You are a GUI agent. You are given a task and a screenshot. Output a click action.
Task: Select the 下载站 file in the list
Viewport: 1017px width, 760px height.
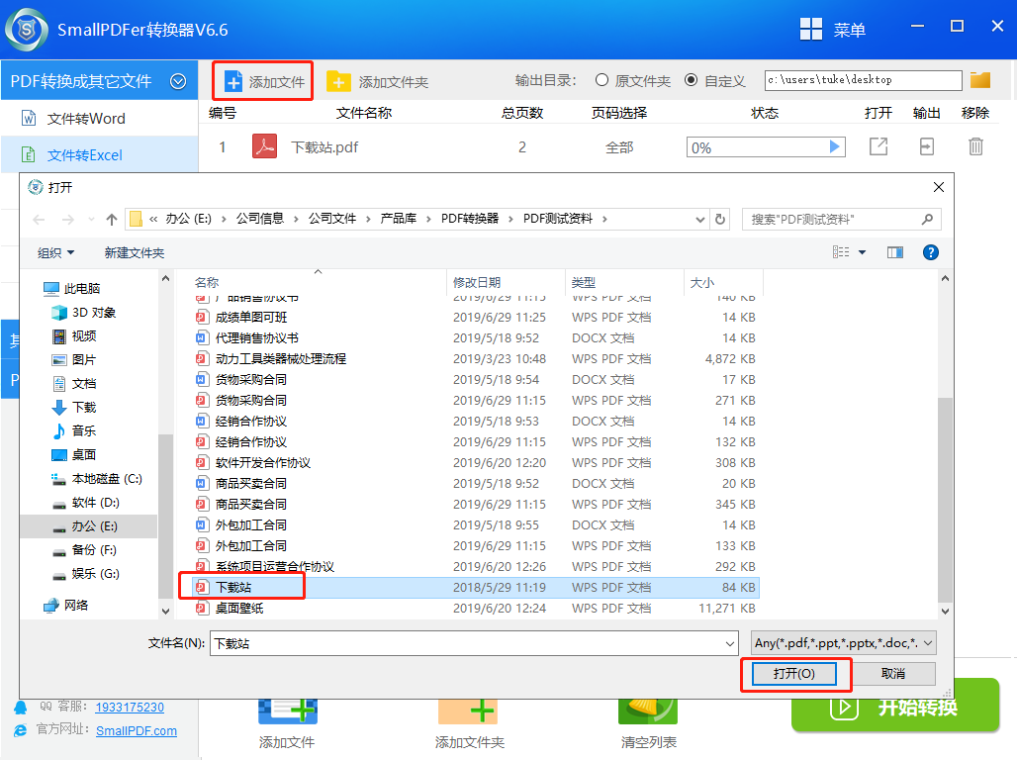(477, 588)
